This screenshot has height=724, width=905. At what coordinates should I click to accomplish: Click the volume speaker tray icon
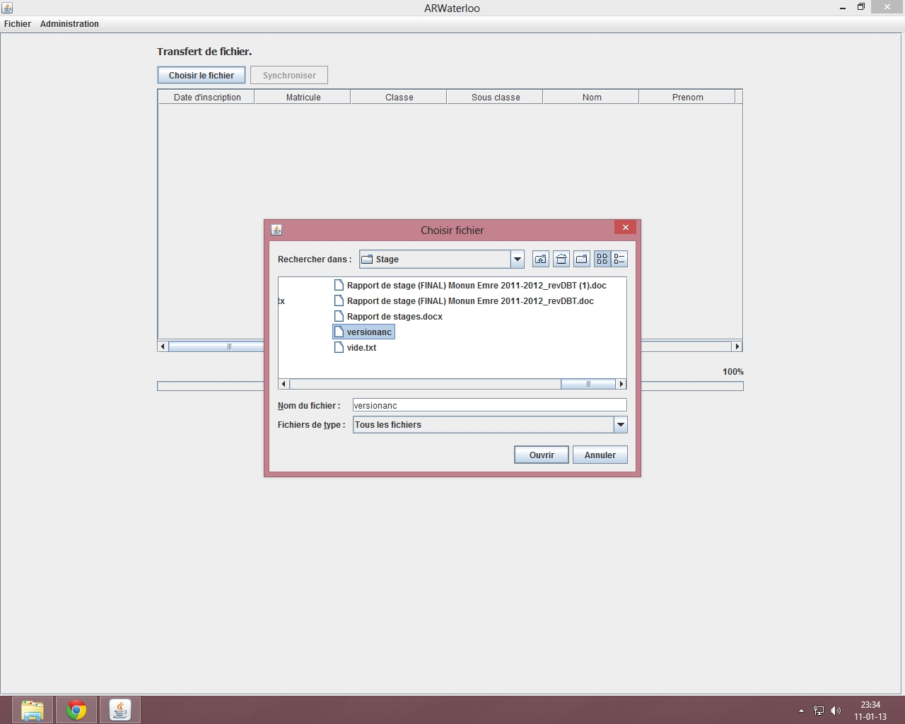click(836, 711)
